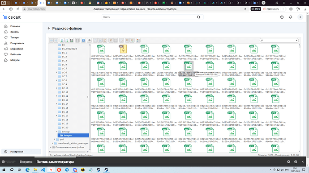
Task: Expand the Пользовательские файлы tree node
Action: pyautogui.click(x=51, y=147)
